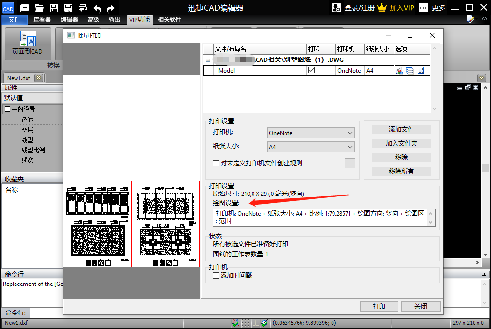Click the plot area icon in Model row
Viewport: 491px width, 329px height.
(x=421, y=71)
